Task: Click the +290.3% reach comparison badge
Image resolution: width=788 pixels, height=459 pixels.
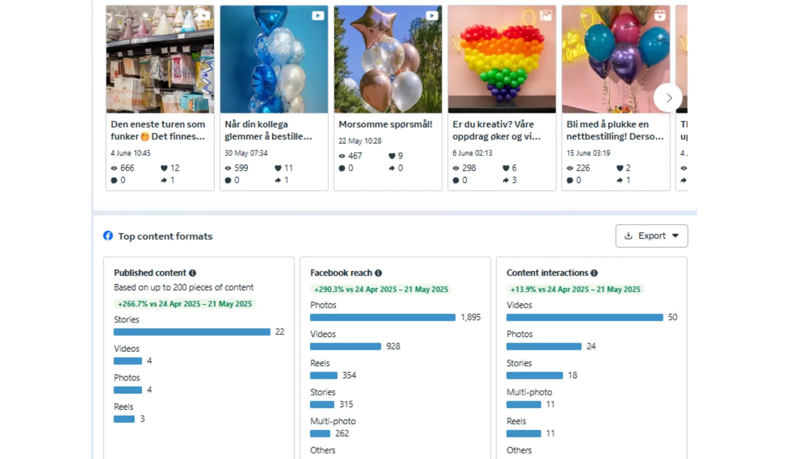Action: pos(381,289)
